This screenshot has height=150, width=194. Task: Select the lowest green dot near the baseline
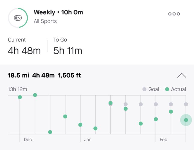[50, 132]
